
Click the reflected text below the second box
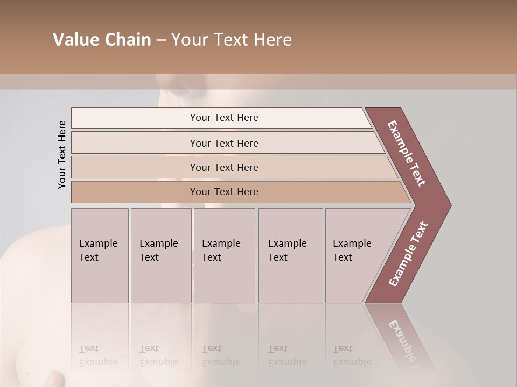tap(158, 355)
